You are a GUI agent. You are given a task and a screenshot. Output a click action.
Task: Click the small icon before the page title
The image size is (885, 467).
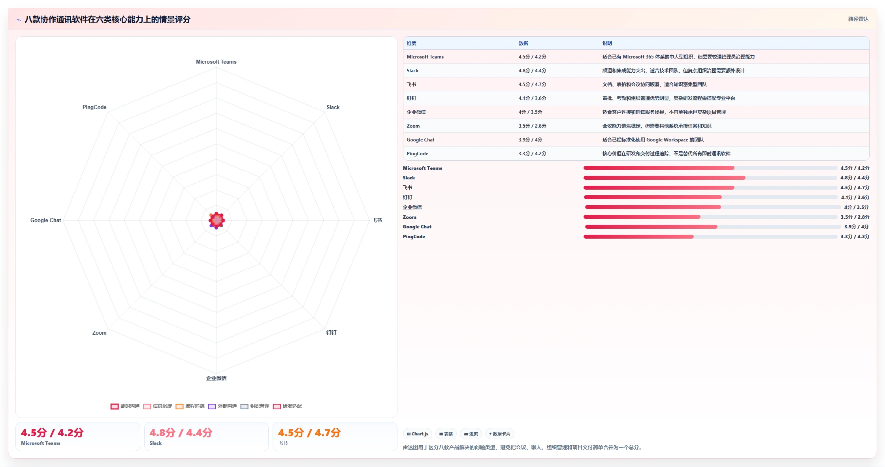click(x=19, y=20)
